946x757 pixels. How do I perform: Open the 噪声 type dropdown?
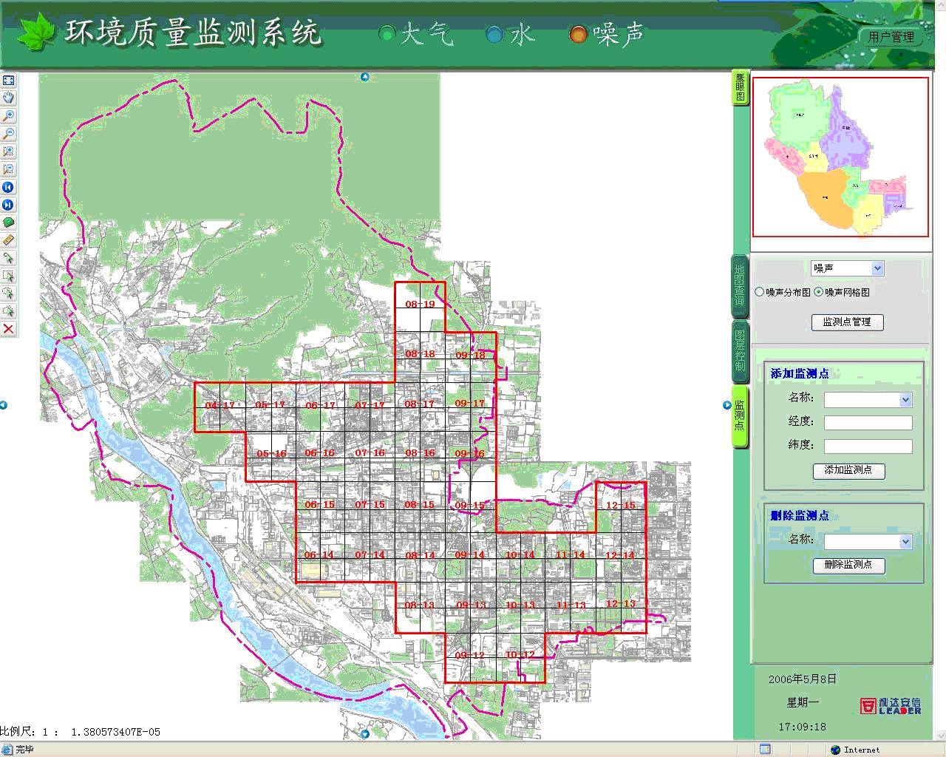tap(877, 268)
